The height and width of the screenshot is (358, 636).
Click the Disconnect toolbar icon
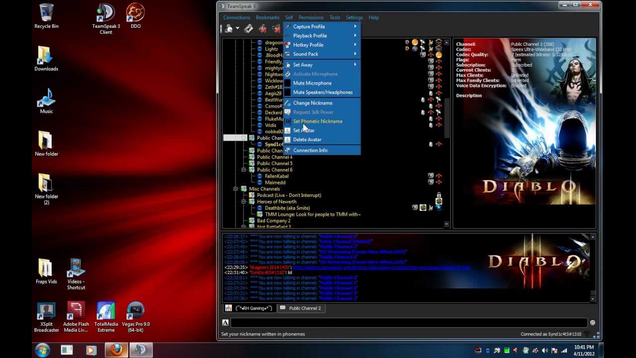249,29
